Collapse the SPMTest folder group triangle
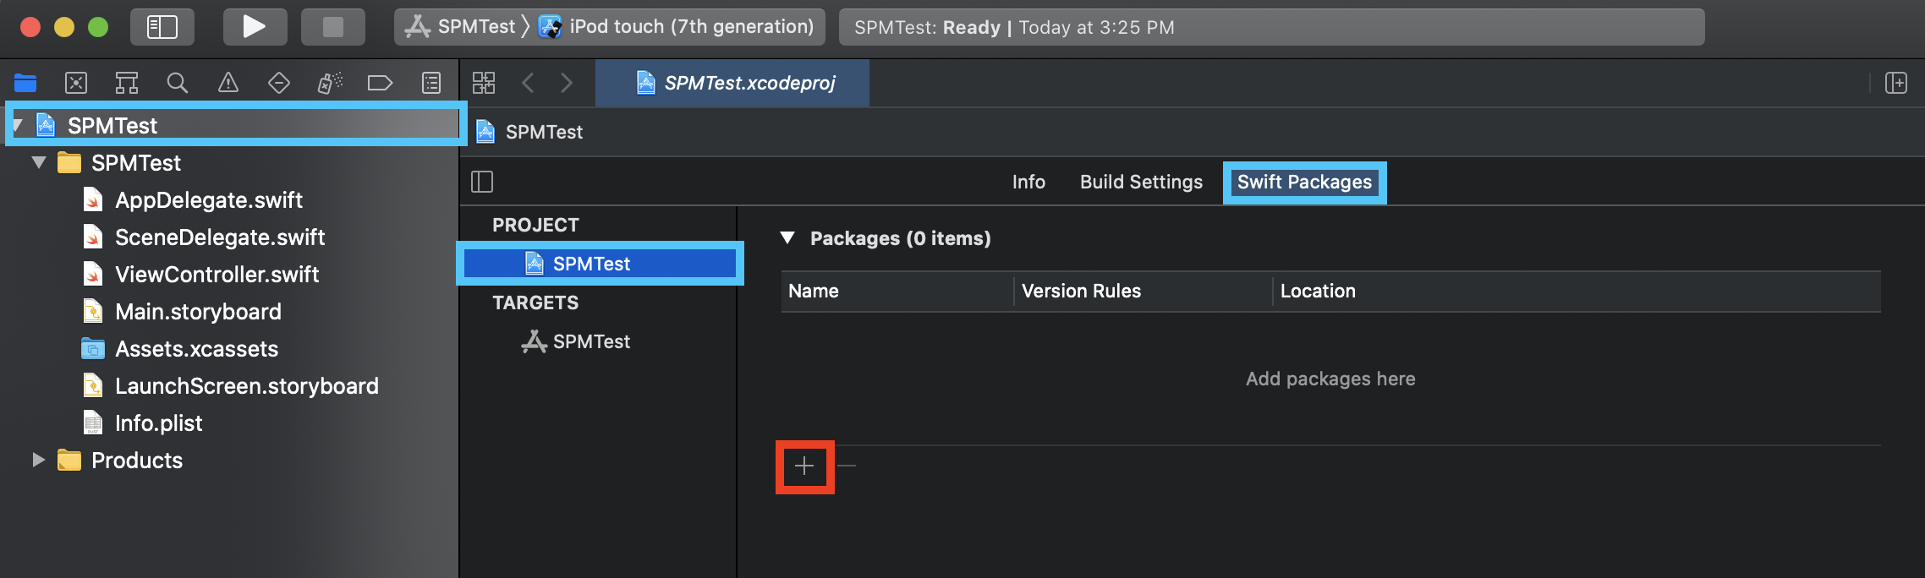The height and width of the screenshot is (578, 1925). click(39, 162)
